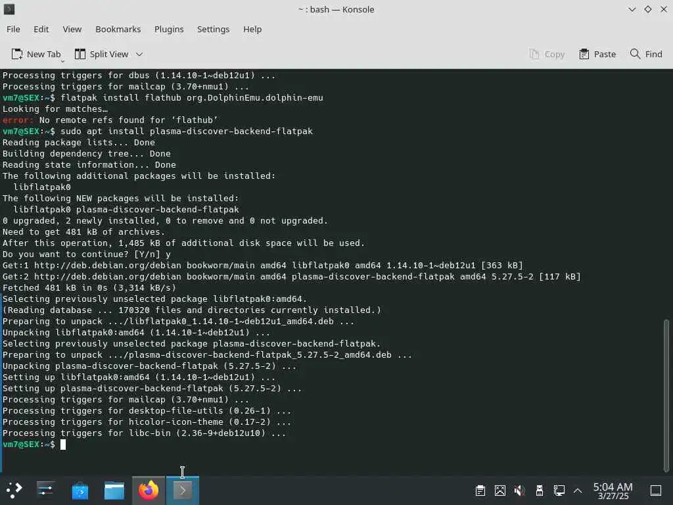Close the Konsole window
673x505 pixels.
click(x=663, y=9)
